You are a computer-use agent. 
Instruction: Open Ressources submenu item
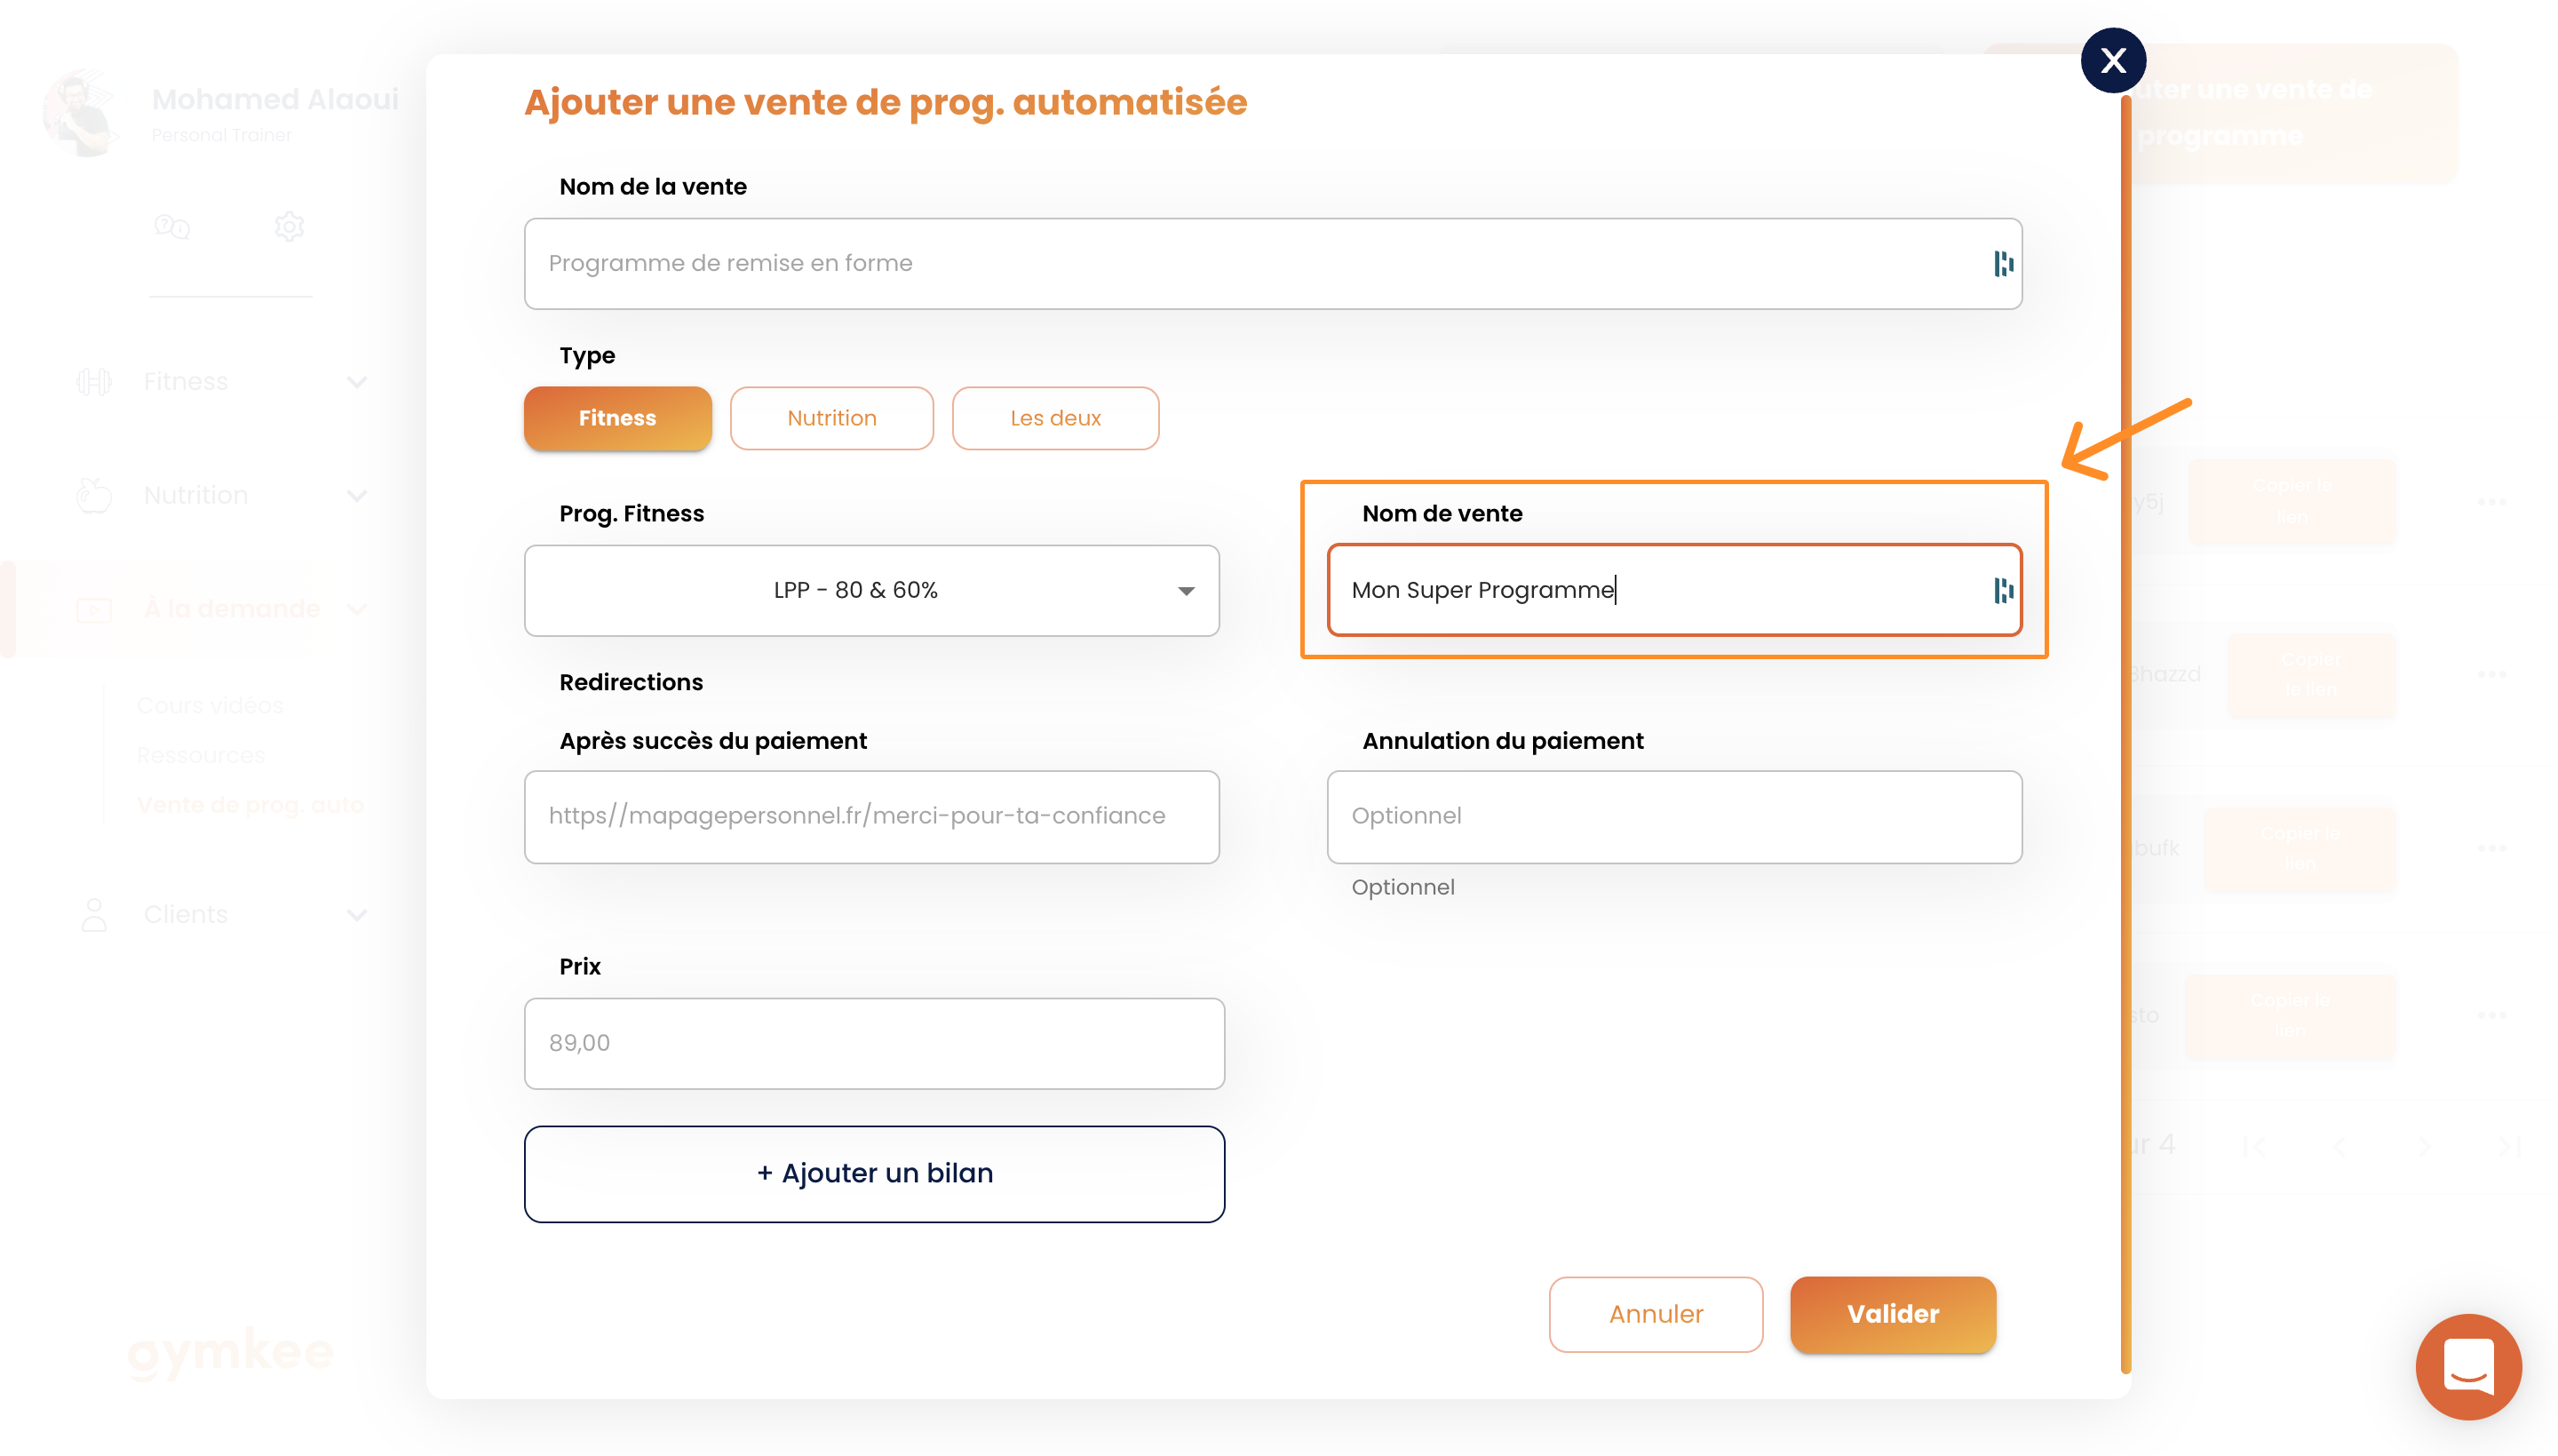point(201,755)
